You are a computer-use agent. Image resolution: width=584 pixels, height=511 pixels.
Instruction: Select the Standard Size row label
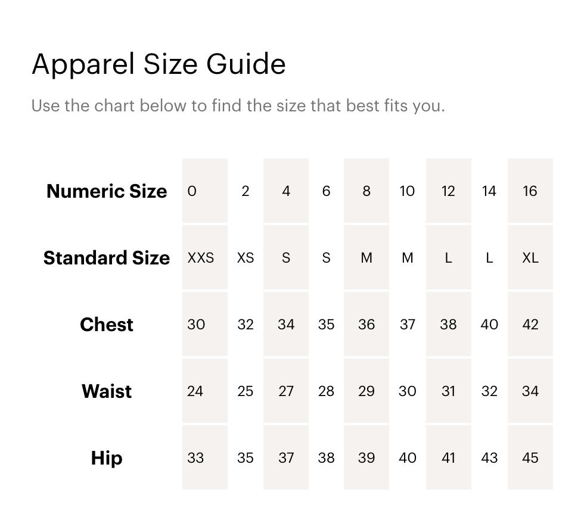pos(107,258)
